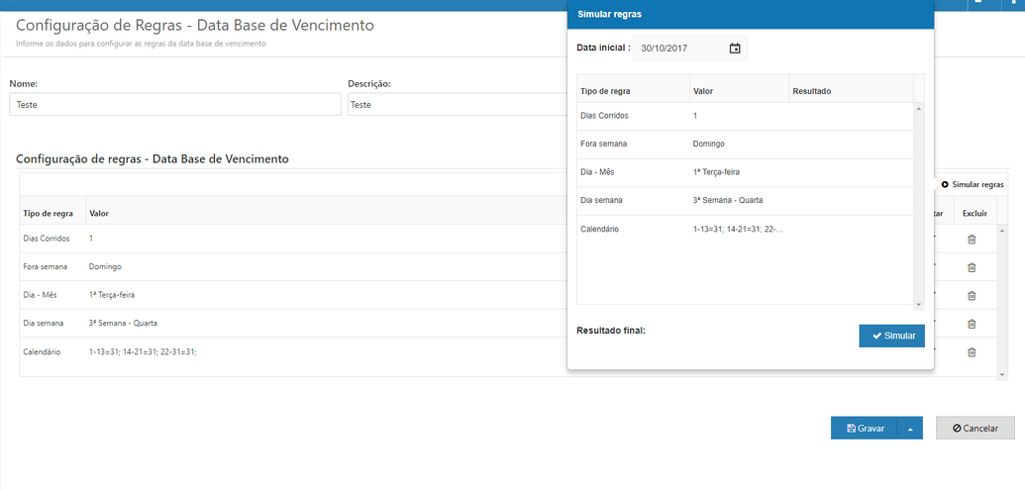The width and height of the screenshot is (1025, 490).
Task: Delete the Calendário rule
Action: pyautogui.click(x=972, y=351)
